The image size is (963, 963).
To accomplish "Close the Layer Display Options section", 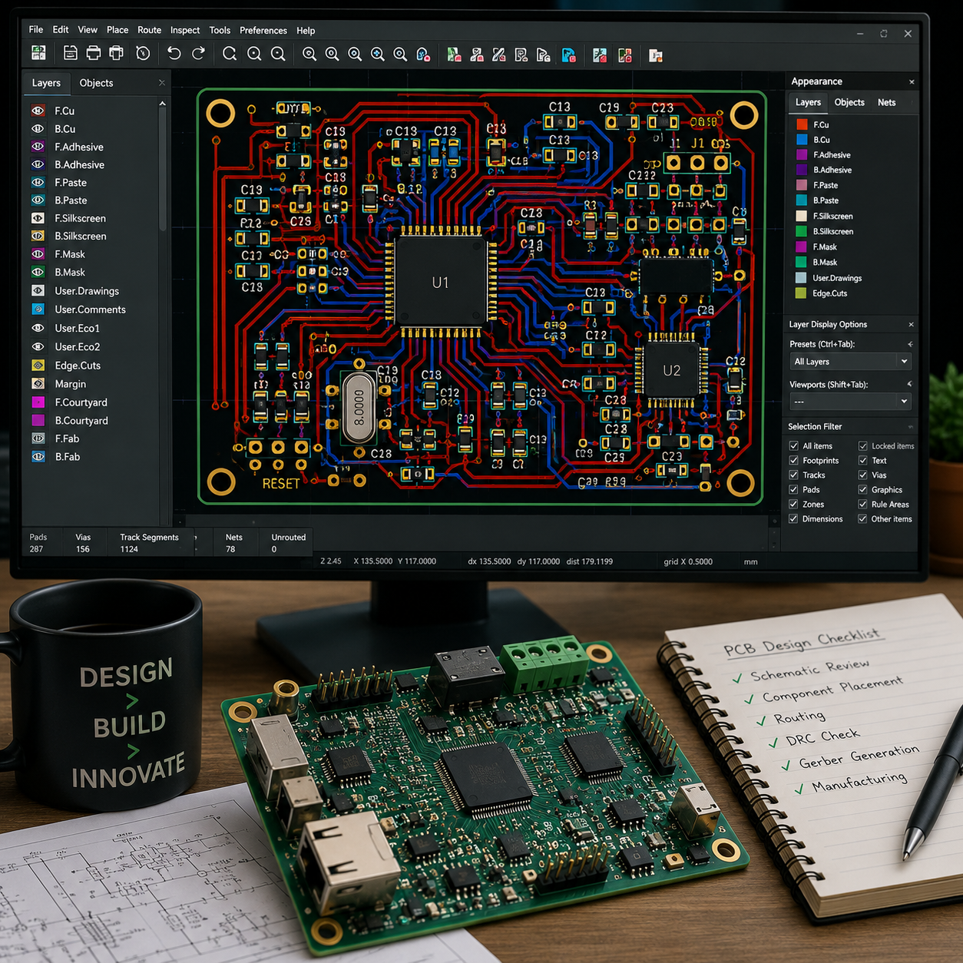I will 911,324.
